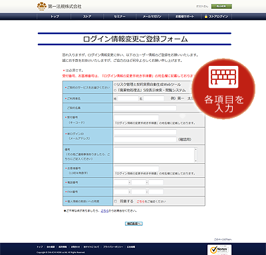Image resolution: width=266 pixels, height=255 pixels.
Task: Open the お客様サポート navigation item
Action: click(x=185, y=17)
